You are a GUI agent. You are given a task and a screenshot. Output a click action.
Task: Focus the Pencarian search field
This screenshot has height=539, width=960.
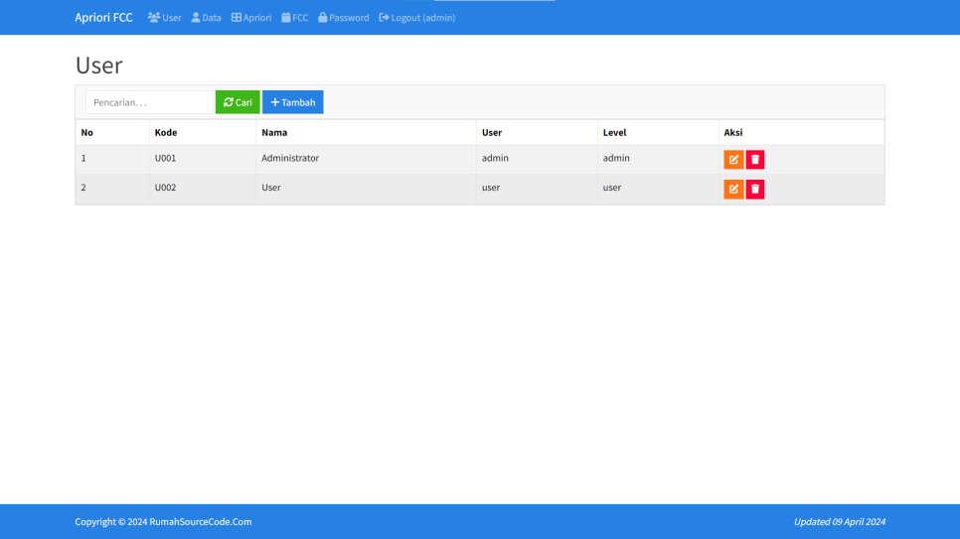tap(149, 102)
